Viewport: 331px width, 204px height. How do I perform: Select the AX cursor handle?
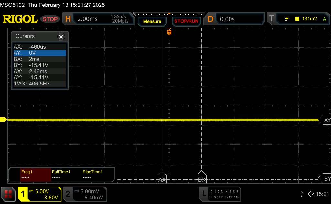(162, 177)
